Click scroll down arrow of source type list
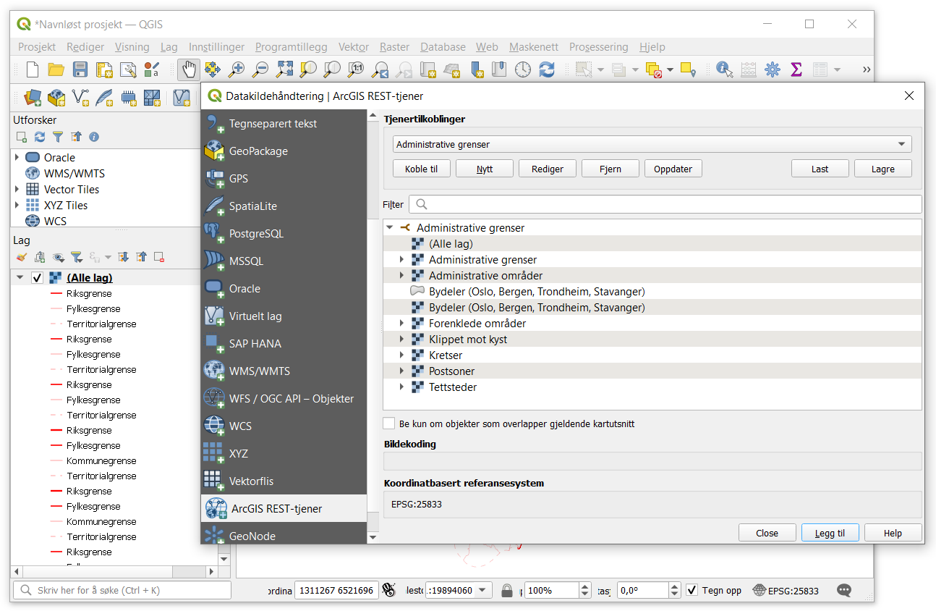This screenshot has width=936, height=611. point(373,537)
